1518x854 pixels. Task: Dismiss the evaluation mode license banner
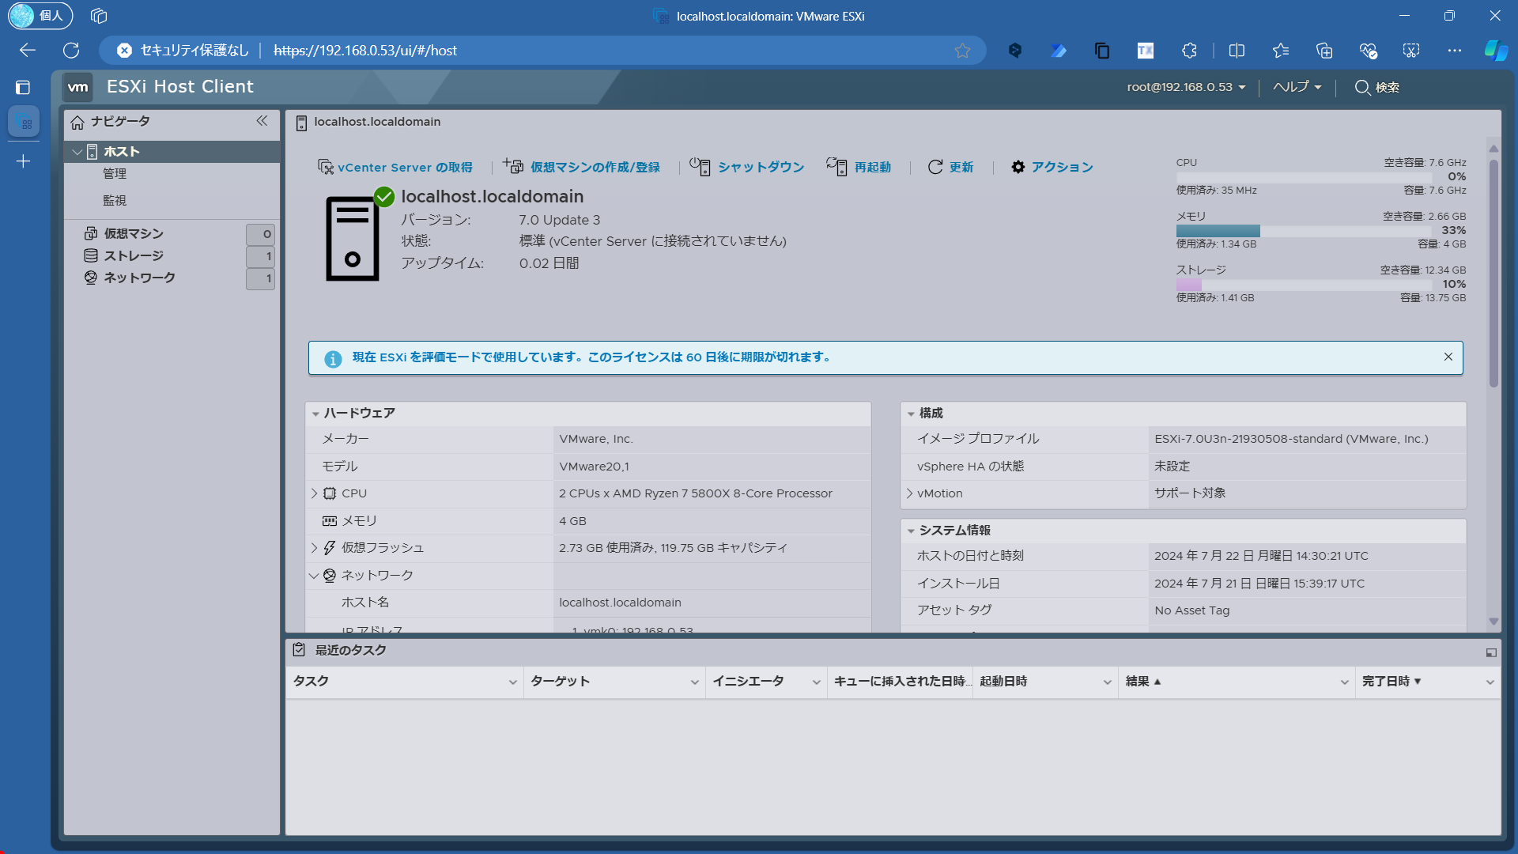coord(1448,357)
